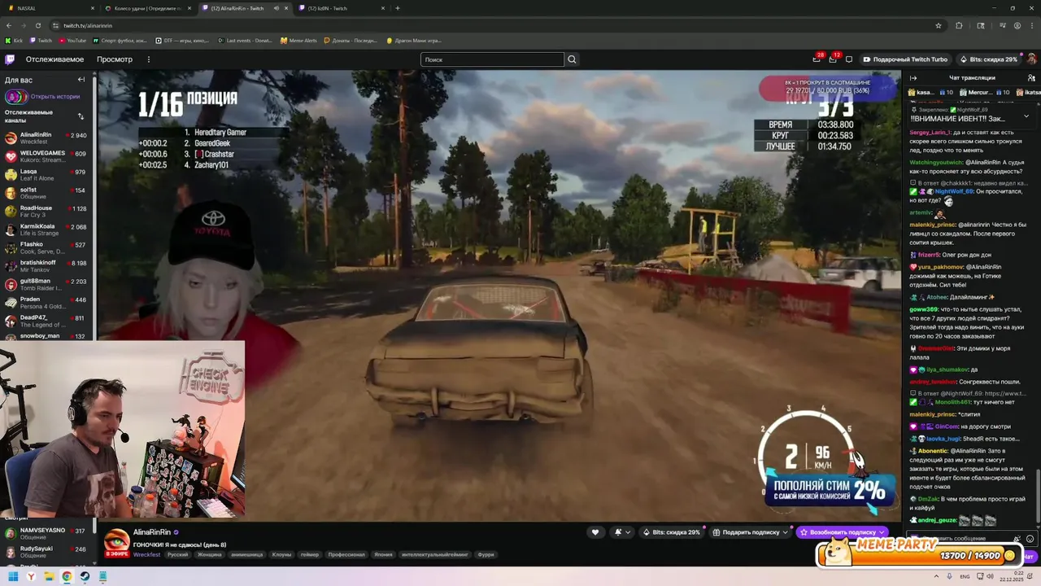The height and width of the screenshot is (586, 1041).
Task: Click the heart follow button below the video
Action: (x=595, y=532)
